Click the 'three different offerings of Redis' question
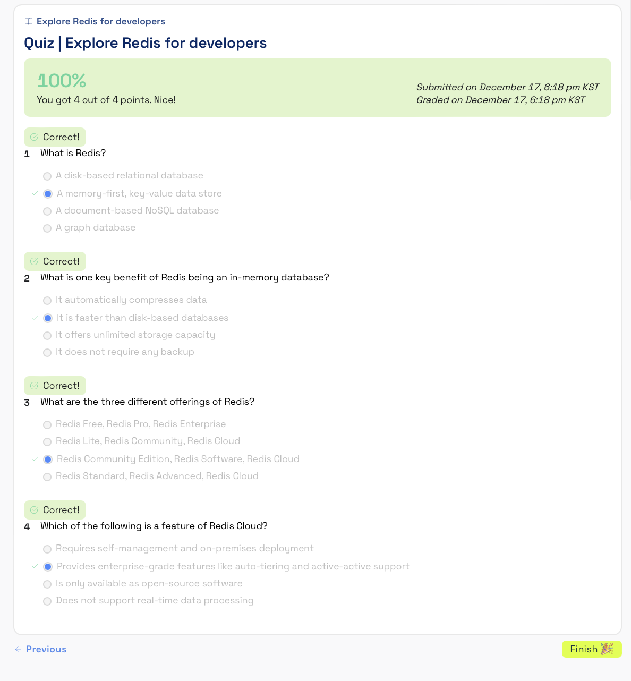Image resolution: width=631 pixels, height=681 pixels. click(x=148, y=402)
